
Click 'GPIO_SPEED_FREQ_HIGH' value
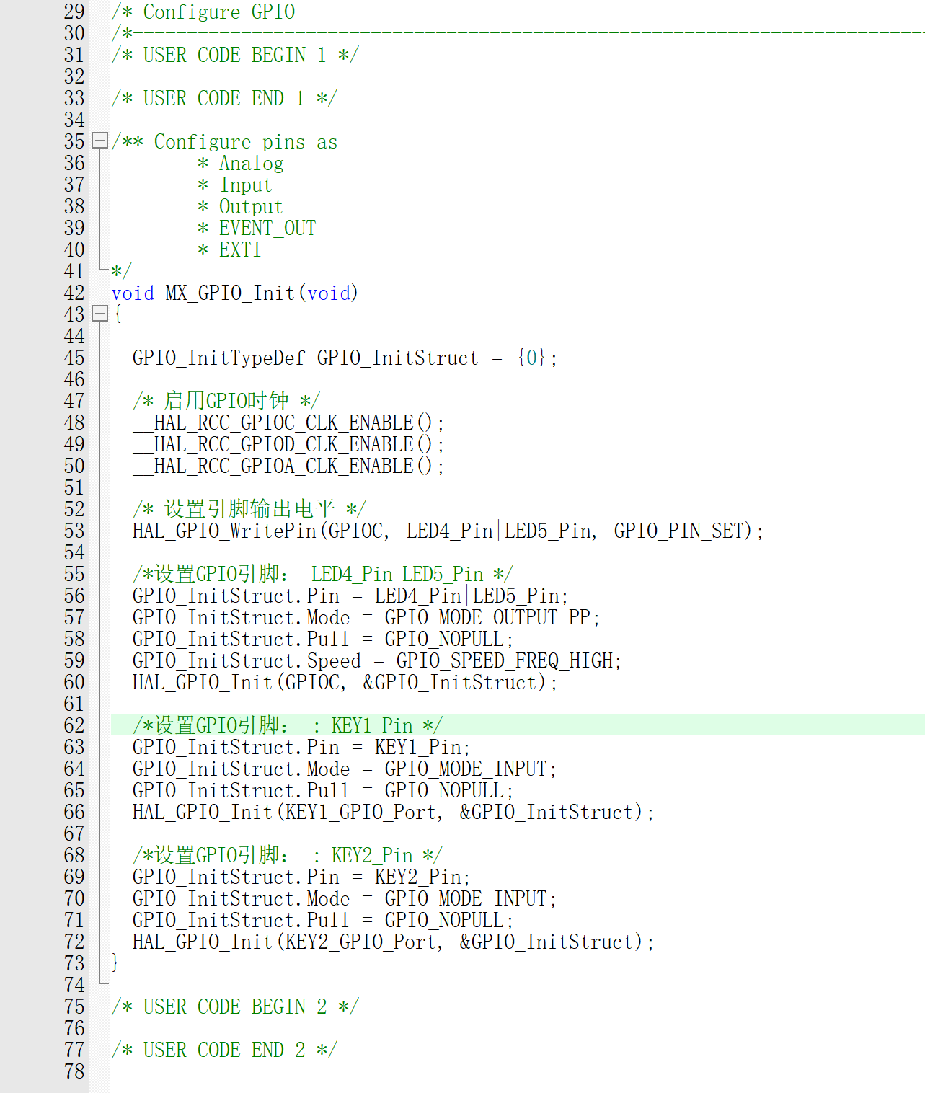(505, 660)
